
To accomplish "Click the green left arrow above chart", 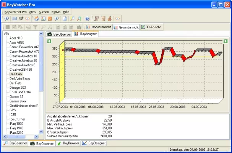I will pos(48,41).
